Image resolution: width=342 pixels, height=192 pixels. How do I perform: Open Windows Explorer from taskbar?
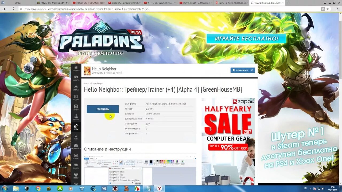tap(16, 189)
